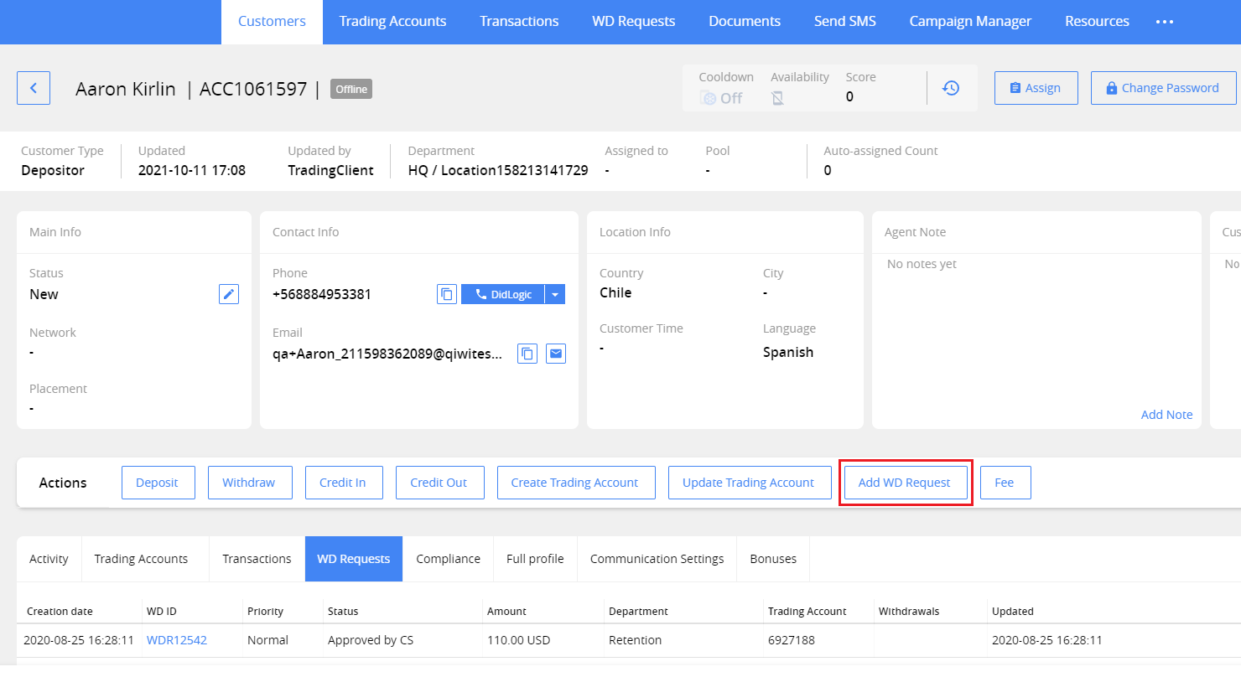1241x677 pixels.
Task: Select the Add Note link
Action: [1166, 414]
